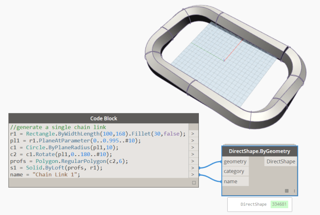Click the name output port arrow
The image size is (320, 215).
(x=193, y=175)
